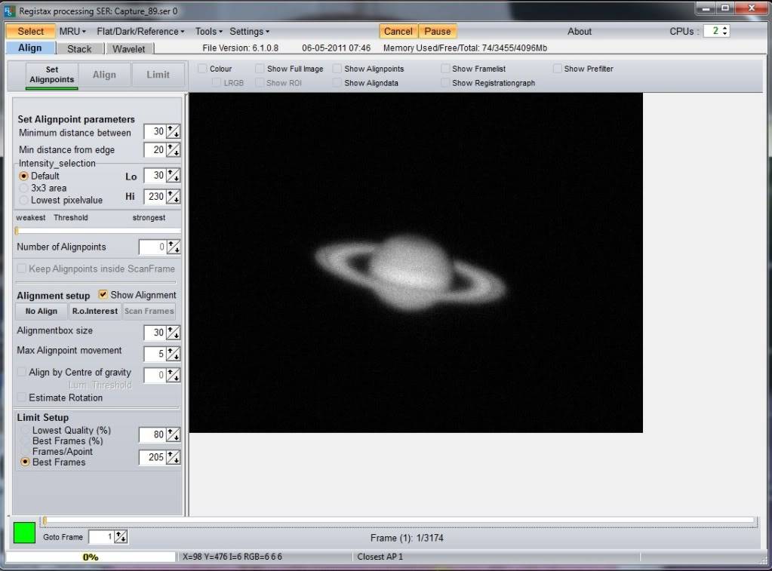
Task: Click the Scan Frames button
Action: click(149, 311)
